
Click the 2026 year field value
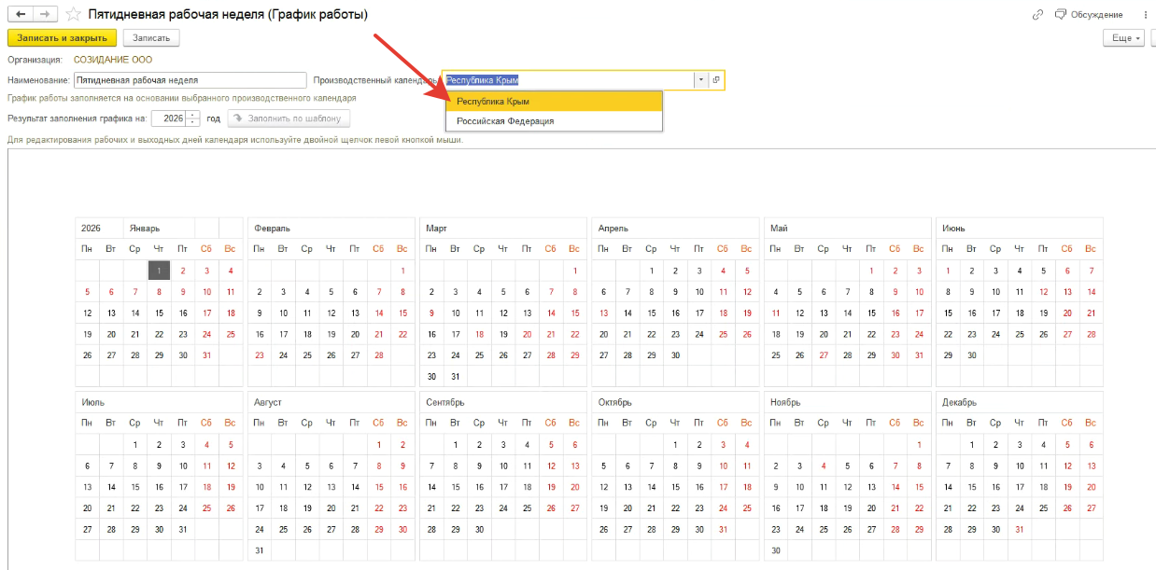[x=169, y=118]
